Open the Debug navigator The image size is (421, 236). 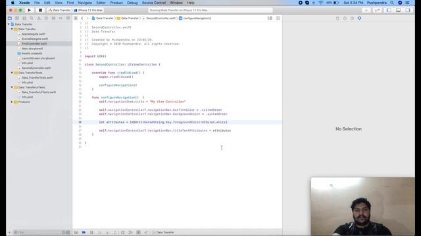[x=53, y=18]
